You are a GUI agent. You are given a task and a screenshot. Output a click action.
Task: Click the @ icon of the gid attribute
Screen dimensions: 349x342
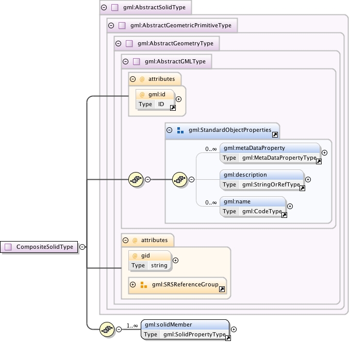tap(135, 256)
